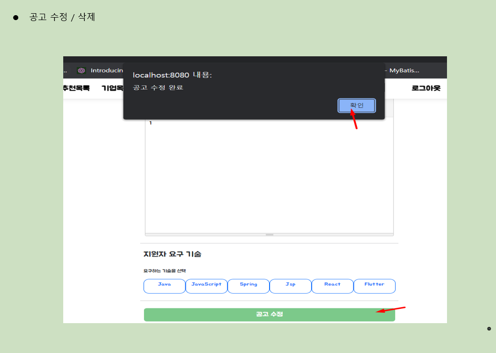The image size is (496, 353).
Task: Open the 기업목록 menu item
Action: tap(112, 88)
